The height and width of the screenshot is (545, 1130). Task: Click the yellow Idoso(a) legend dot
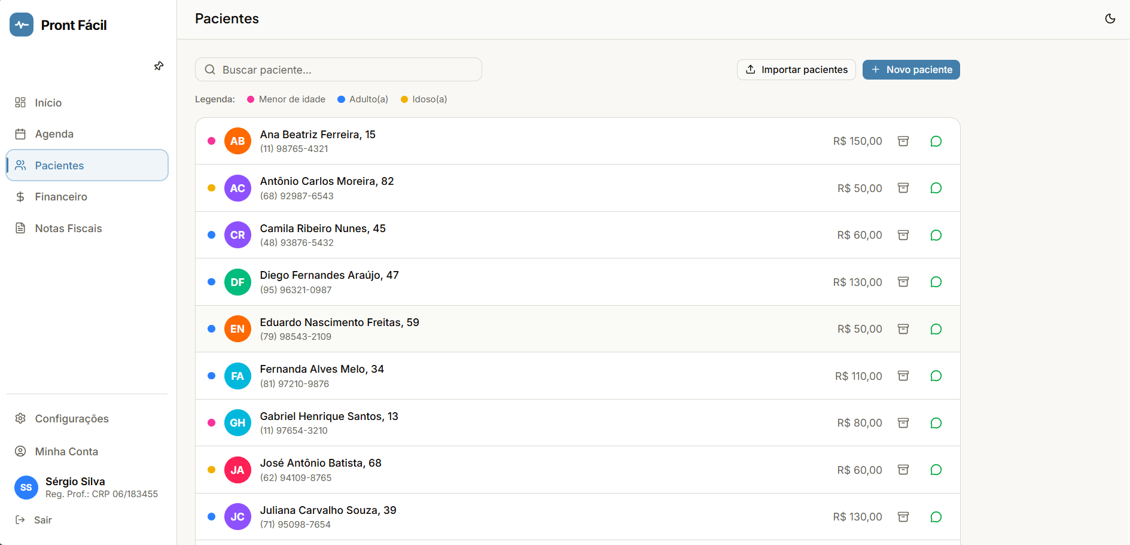(404, 99)
